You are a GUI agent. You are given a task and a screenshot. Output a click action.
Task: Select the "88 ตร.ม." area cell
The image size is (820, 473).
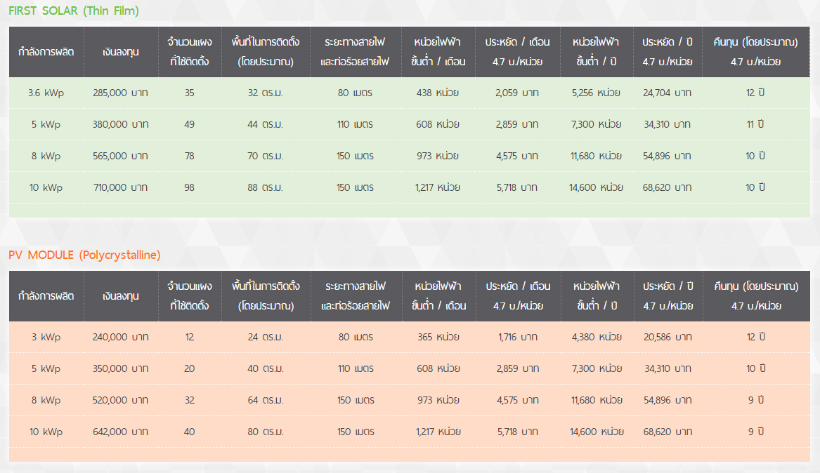pyautogui.click(x=266, y=187)
